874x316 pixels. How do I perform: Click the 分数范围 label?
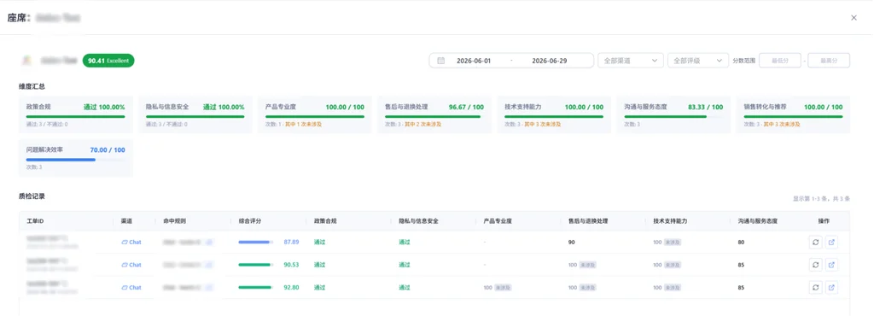click(743, 61)
